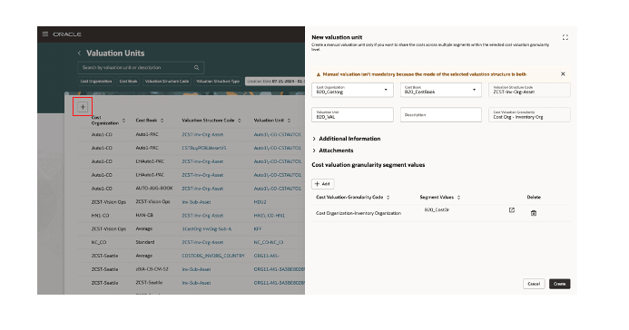Sort by the Segment Values column
The image size is (629, 330).
[458, 198]
